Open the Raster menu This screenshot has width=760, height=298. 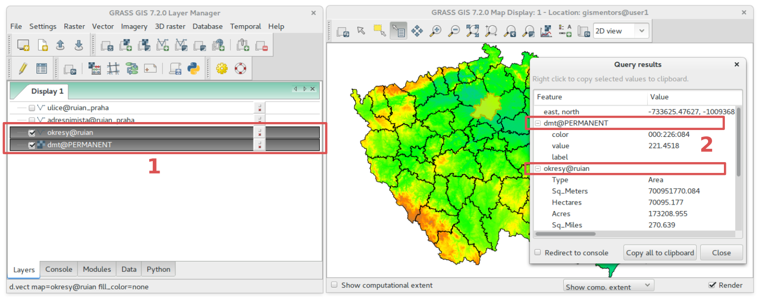point(75,26)
